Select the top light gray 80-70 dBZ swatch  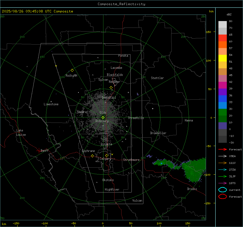pos(222,25)
